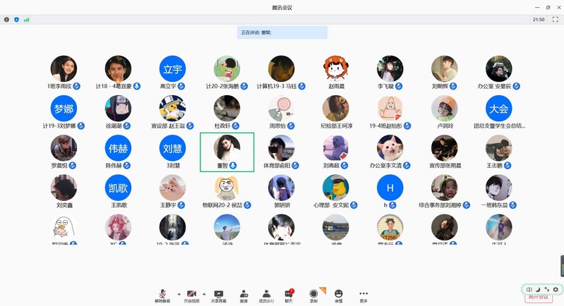Toggle fullscreen view at top right
The image size is (564, 306).
point(556,20)
